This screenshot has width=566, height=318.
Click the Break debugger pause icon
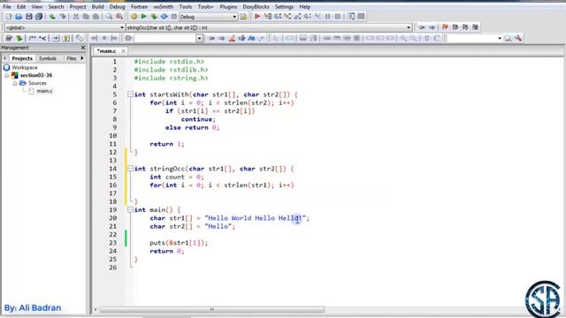[328, 17]
